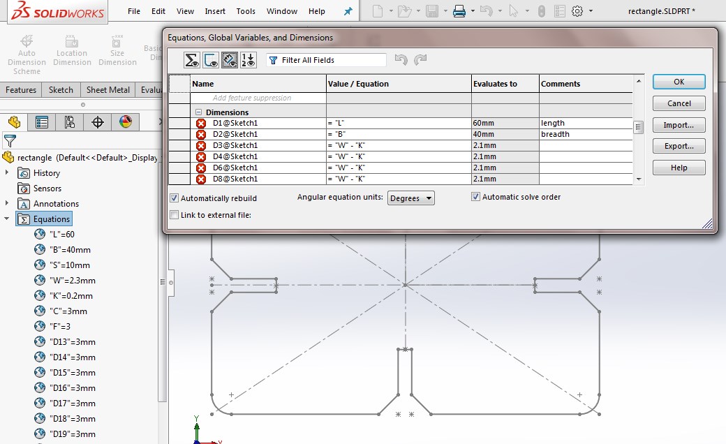Click the error icon beside D2@Sketch1

pos(201,134)
